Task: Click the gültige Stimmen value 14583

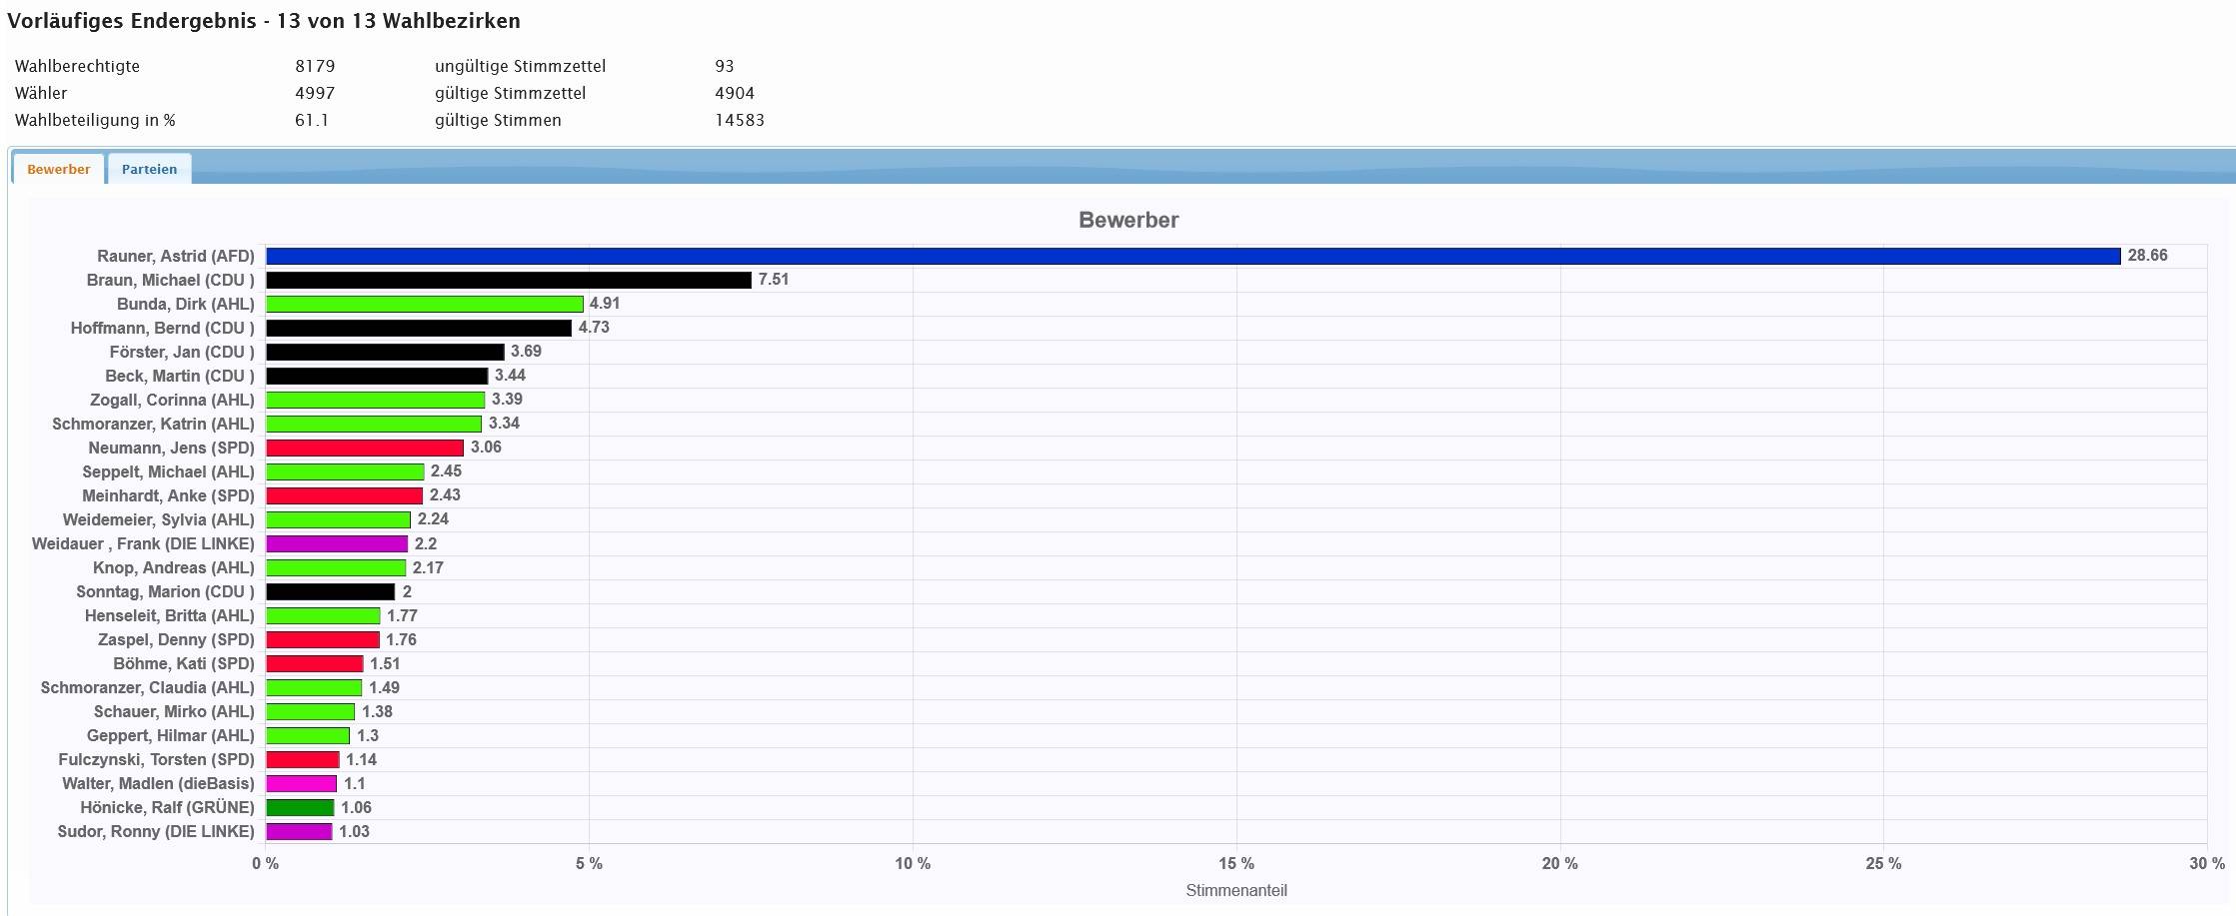Action: coord(740,120)
